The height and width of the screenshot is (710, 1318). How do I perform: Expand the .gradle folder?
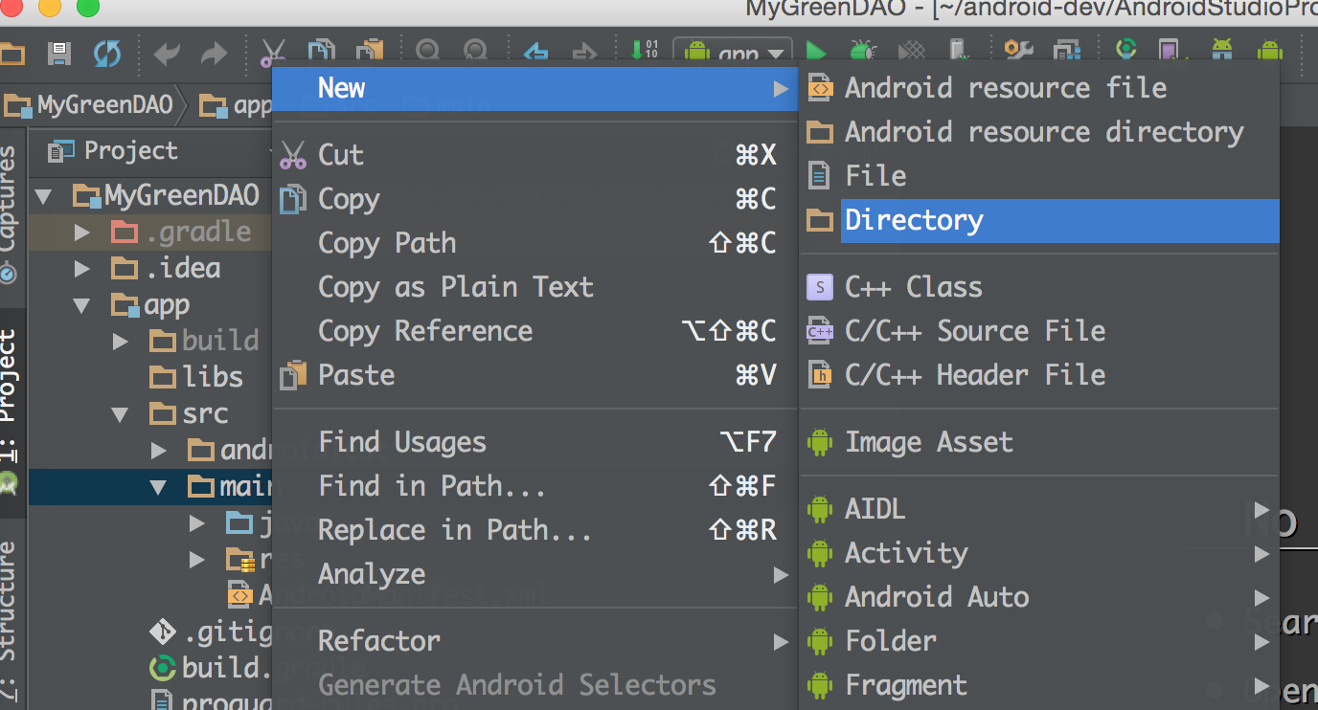click(82, 233)
